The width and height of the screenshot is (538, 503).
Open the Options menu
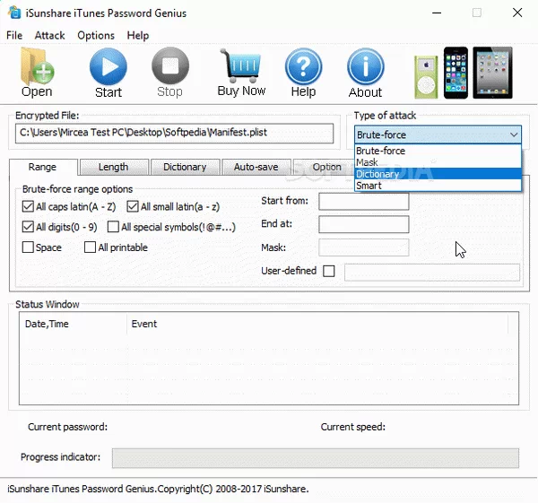click(x=96, y=35)
